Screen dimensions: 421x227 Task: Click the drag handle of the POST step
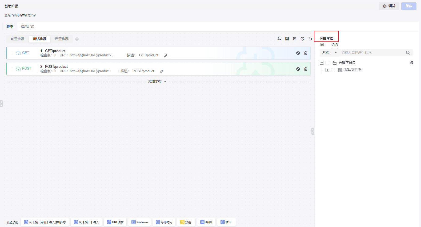tap(11, 69)
